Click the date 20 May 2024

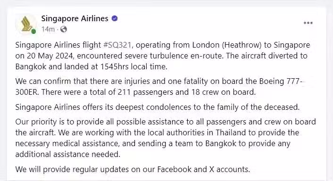pos(50,56)
